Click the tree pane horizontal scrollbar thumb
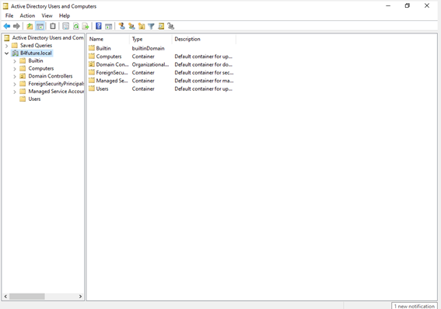The height and width of the screenshot is (309, 441). tap(27, 297)
